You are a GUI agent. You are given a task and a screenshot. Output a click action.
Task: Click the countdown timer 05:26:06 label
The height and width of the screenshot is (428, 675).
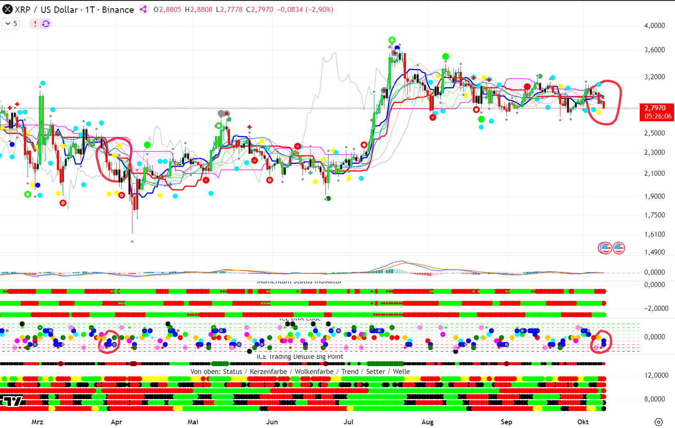coord(658,116)
